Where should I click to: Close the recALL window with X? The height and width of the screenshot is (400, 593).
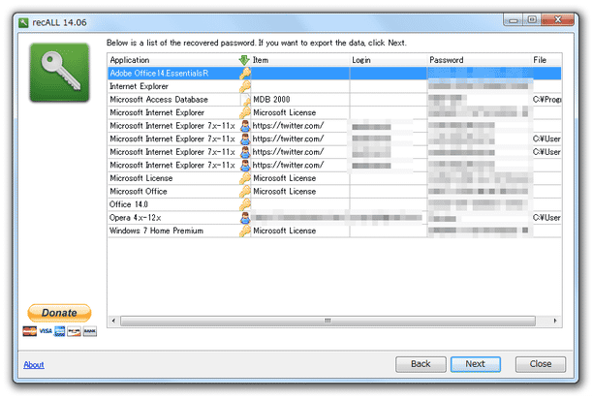[x=558, y=20]
